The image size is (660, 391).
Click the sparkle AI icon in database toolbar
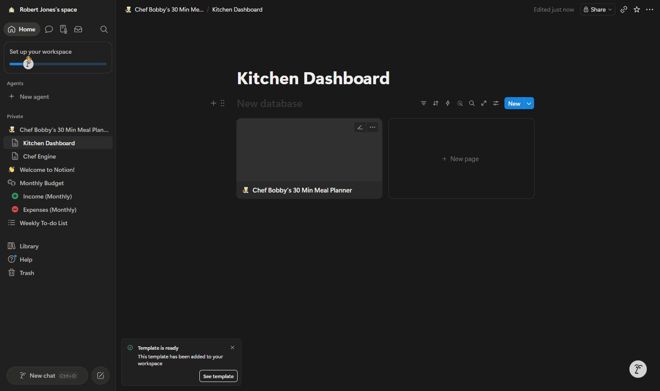pyautogui.click(x=460, y=103)
